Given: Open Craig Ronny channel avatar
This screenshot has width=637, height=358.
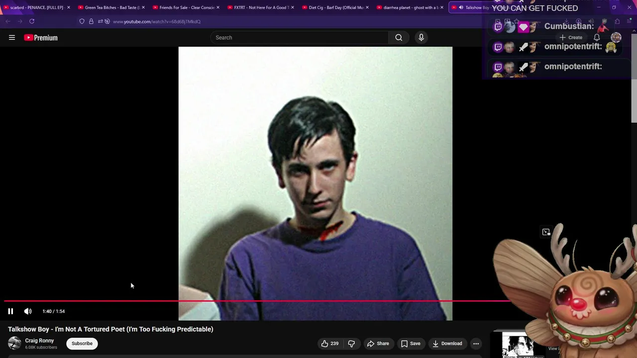Looking at the screenshot, I should click(x=14, y=344).
